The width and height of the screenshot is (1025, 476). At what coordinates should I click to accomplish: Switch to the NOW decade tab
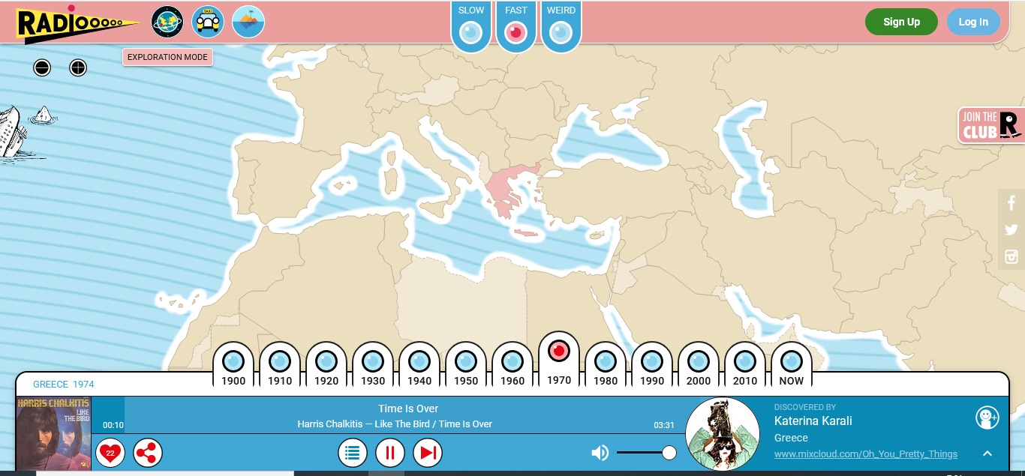pos(792,364)
